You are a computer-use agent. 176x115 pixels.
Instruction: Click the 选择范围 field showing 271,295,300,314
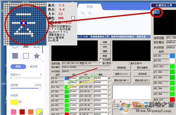[80, 63]
